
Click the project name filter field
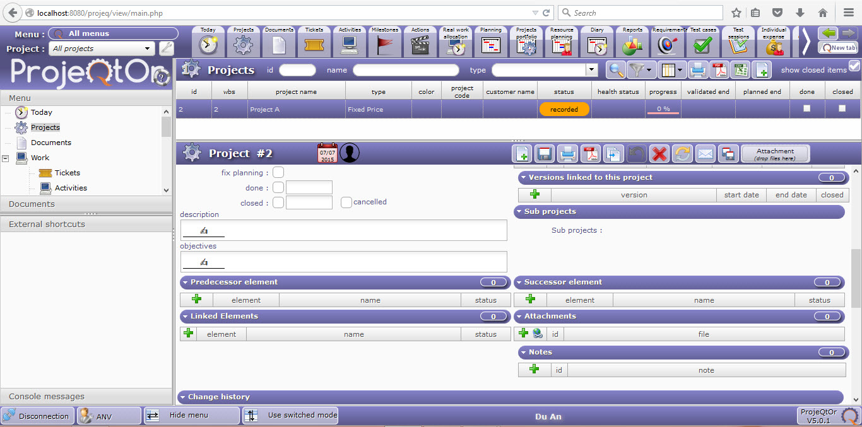click(x=406, y=70)
